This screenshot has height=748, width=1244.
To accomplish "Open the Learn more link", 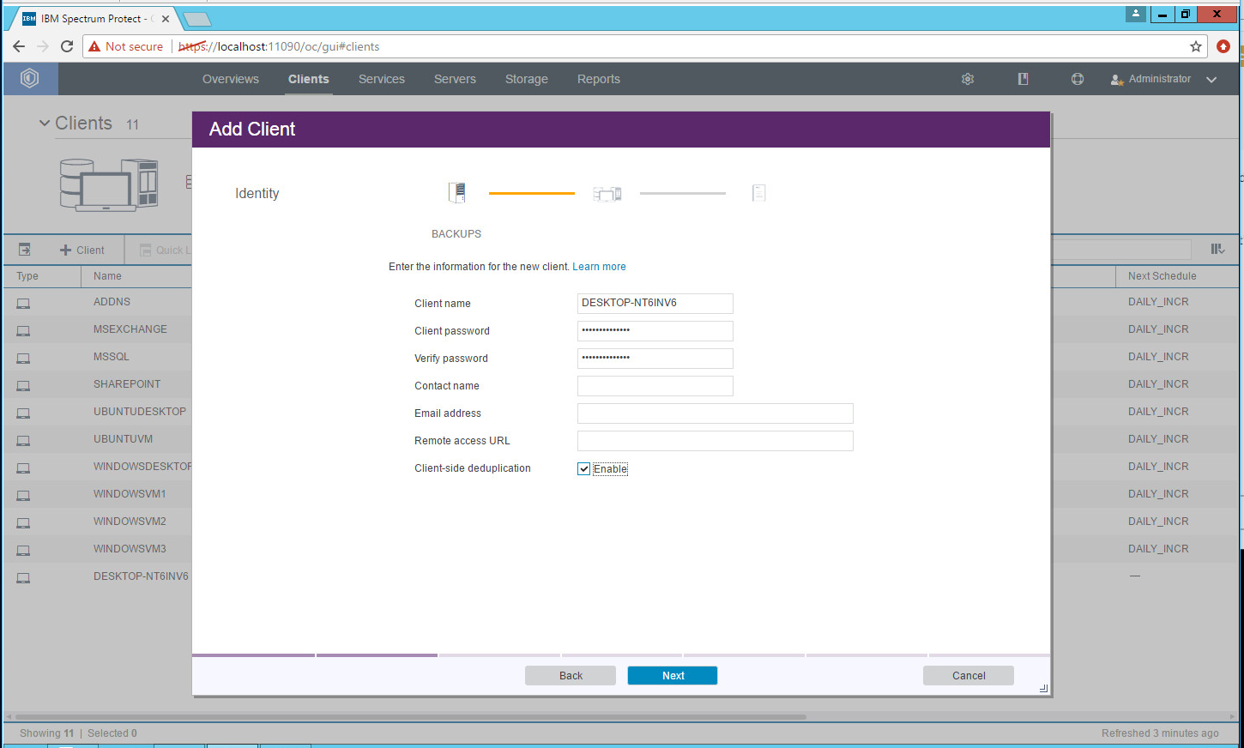I will 599,267.
